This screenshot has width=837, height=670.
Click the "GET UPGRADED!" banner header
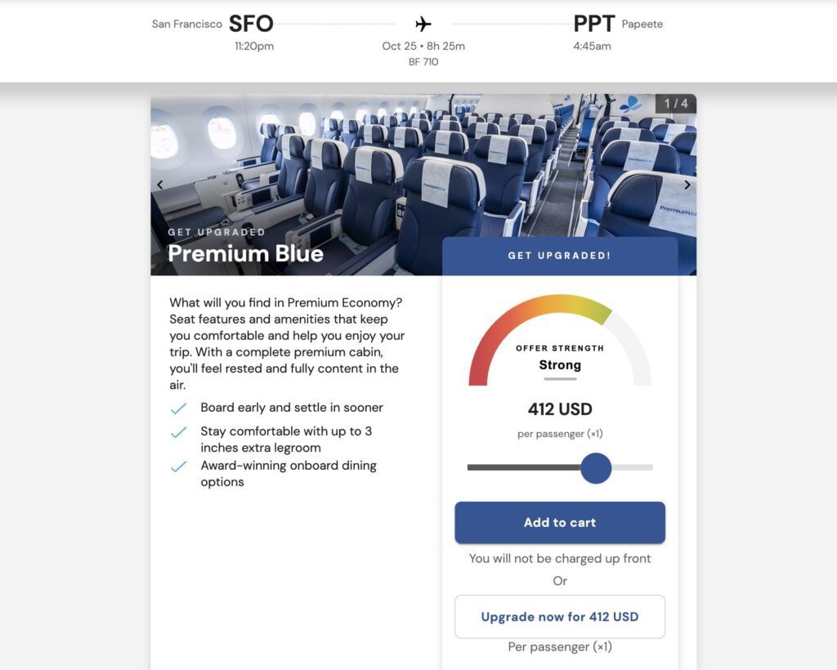point(559,255)
